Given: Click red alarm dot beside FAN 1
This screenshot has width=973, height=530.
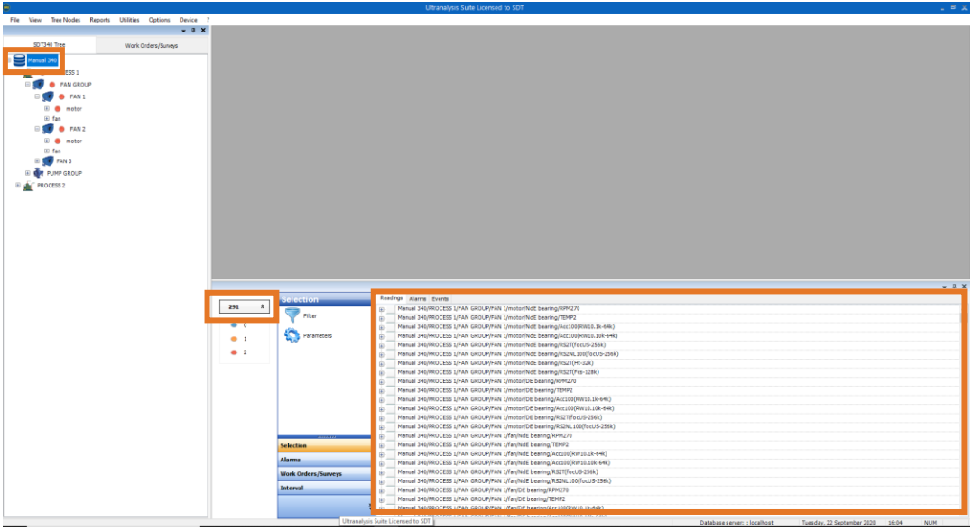Looking at the screenshot, I should click(x=61, y=96).
